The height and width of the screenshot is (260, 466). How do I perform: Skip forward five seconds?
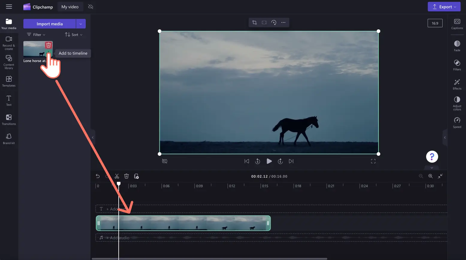[280, 161]
